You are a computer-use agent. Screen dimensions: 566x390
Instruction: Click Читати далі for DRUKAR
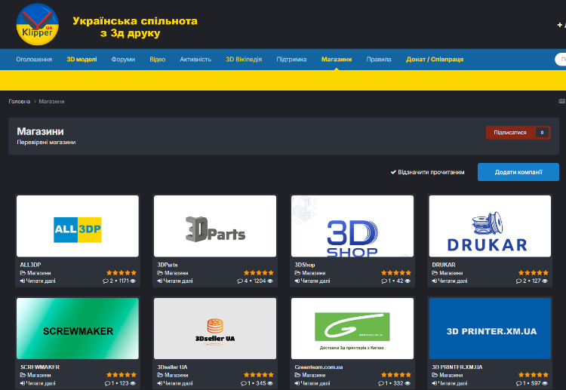(x=450, y=281)
